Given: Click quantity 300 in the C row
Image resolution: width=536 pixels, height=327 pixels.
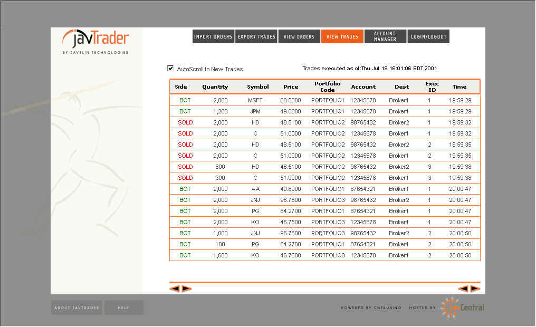Looking at the screenshot, I should (220, 178).
